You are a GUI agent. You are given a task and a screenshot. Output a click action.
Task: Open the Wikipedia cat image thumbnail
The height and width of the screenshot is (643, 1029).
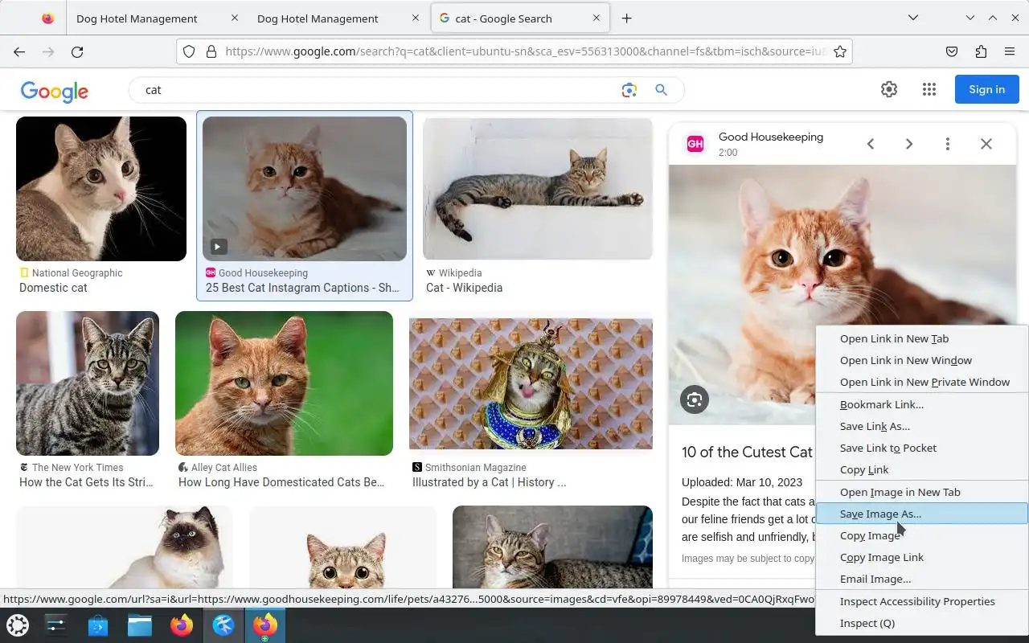tap(538, 189)
